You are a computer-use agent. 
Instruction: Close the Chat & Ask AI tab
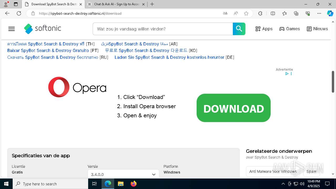pyautogui.click(x=143, y=4)
